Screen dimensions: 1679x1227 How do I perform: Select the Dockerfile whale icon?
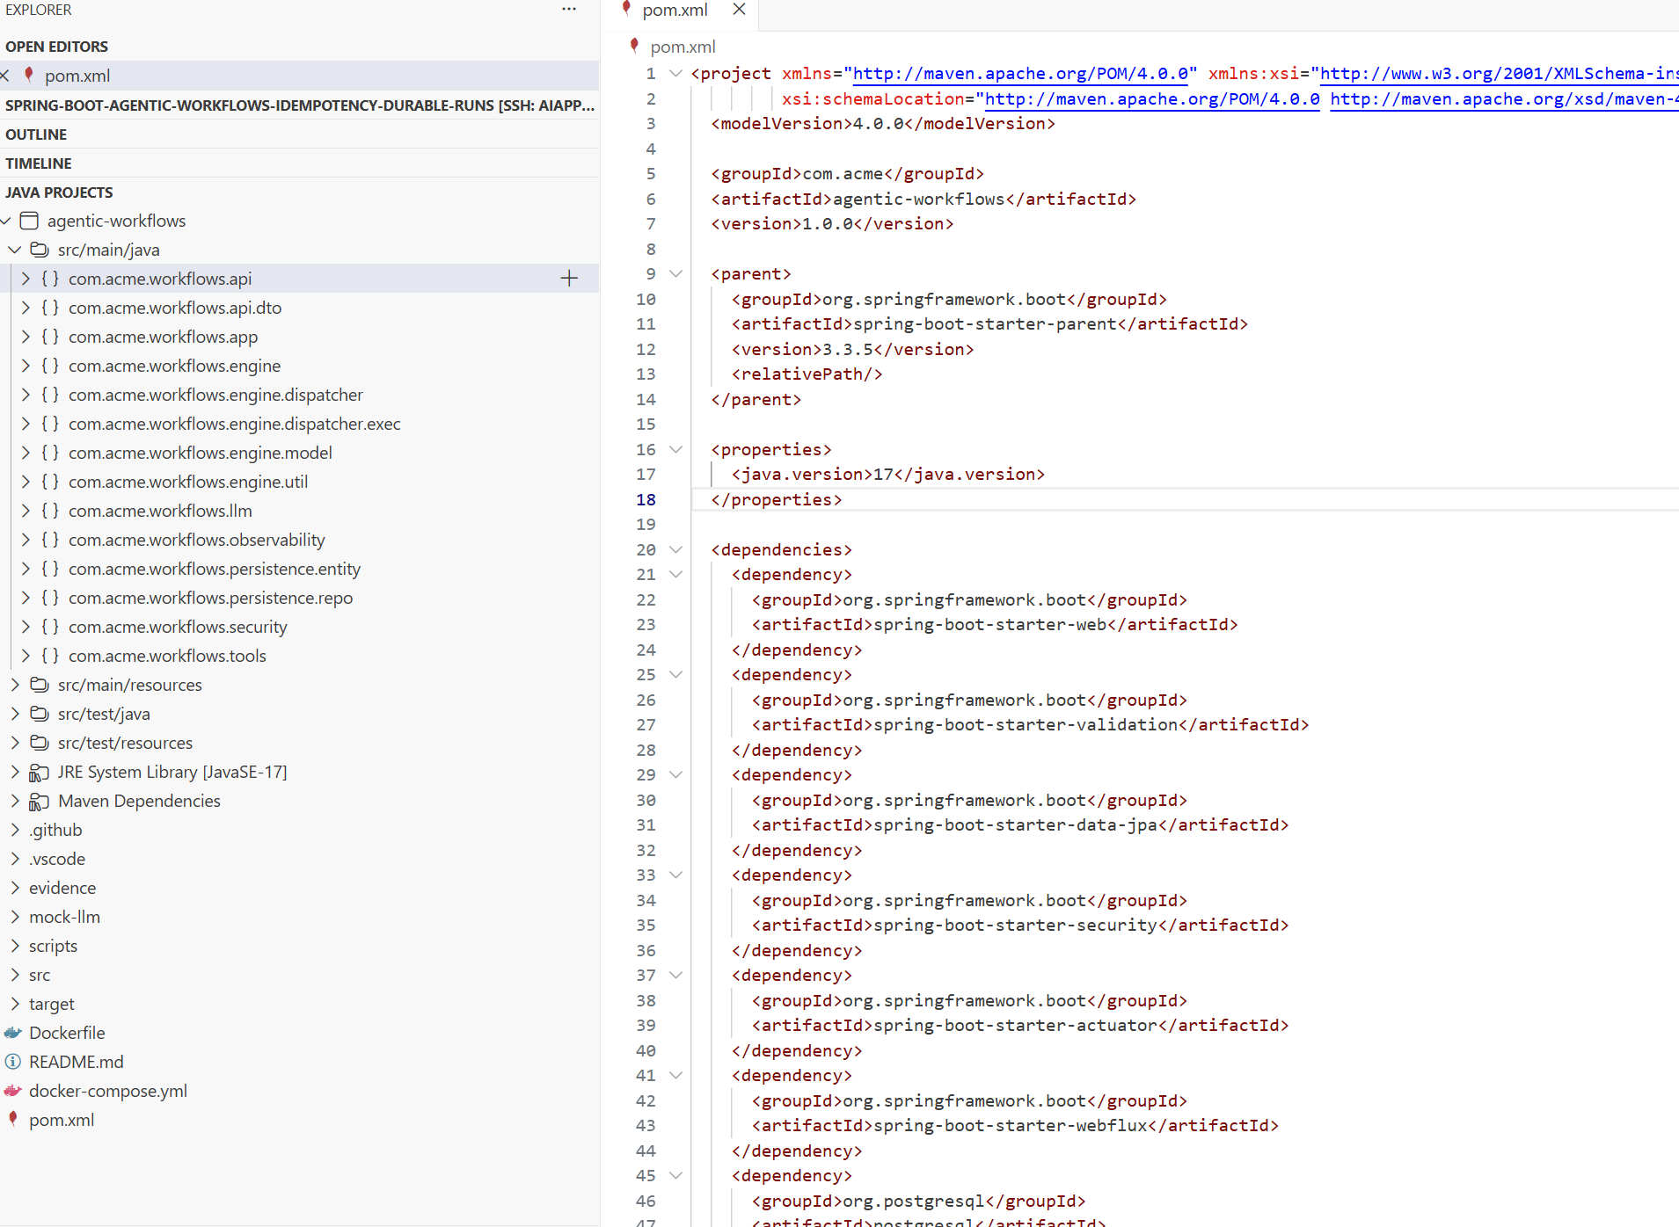point(12,1032)
